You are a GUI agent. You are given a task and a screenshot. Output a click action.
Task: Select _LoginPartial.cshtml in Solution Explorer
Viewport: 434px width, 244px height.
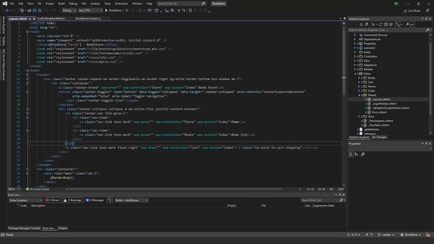(x=384, y=104)
